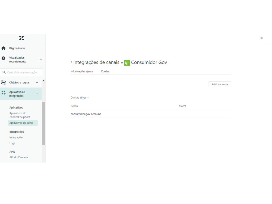
Task: Open Aplicativos do Zendesk Support link
Action: 20,115
